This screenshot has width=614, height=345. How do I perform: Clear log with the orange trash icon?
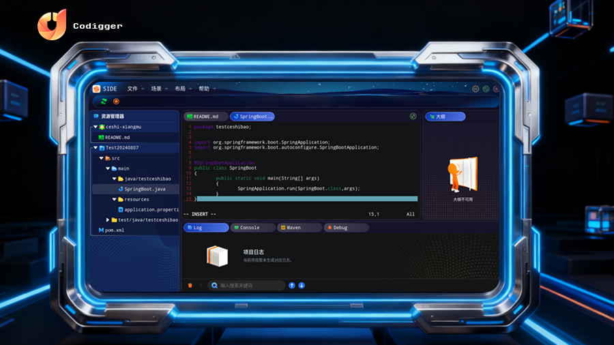pyautogui.click(x=190, y=285)
